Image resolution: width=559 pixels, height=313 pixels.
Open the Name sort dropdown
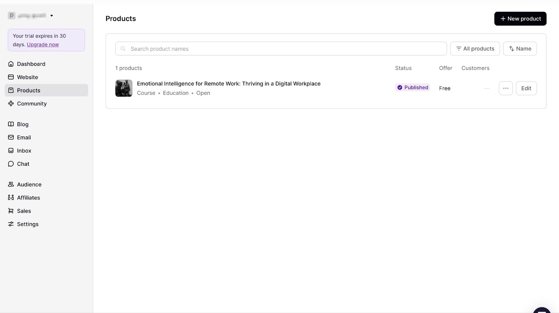(520, 49)
